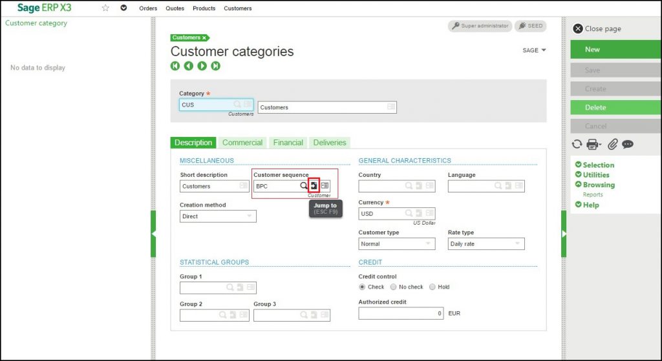Go to previous record arrow
Screen dimensions: 662x361
tap(189, 66)
